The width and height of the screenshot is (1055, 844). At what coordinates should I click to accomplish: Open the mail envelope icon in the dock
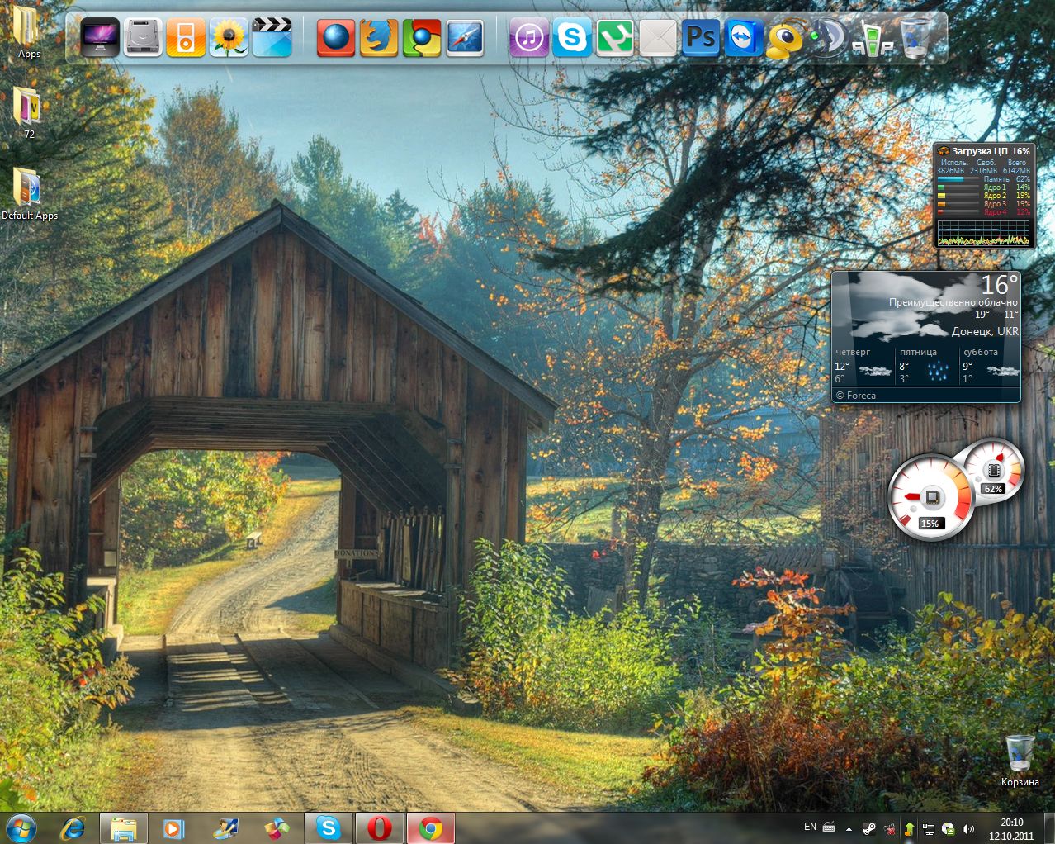pos(658,38)
